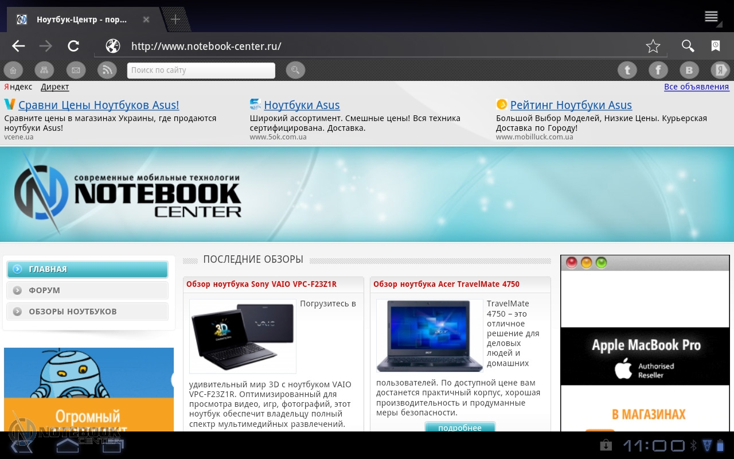Open the Рейтинг Ноутбуков Asus ad link
This screenshot has width=734, height=459.
[x=571, y=105]
